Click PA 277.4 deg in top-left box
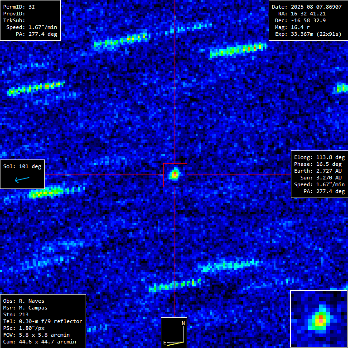 [x=36, y=34]
